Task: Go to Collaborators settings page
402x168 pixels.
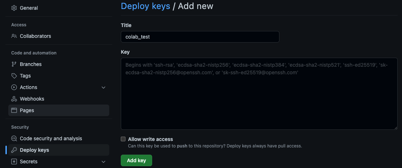Action: click(x=35, y=36)
